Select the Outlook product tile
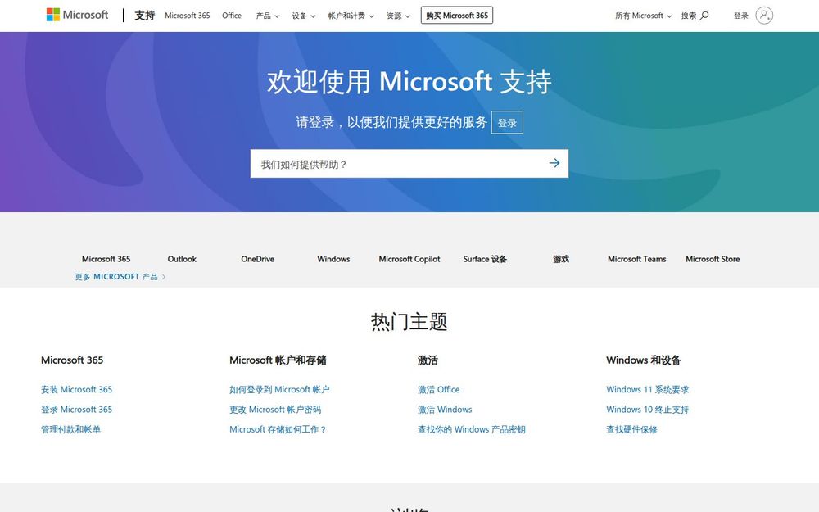This screenshot has width=819, height=512. tap(182, 259)
